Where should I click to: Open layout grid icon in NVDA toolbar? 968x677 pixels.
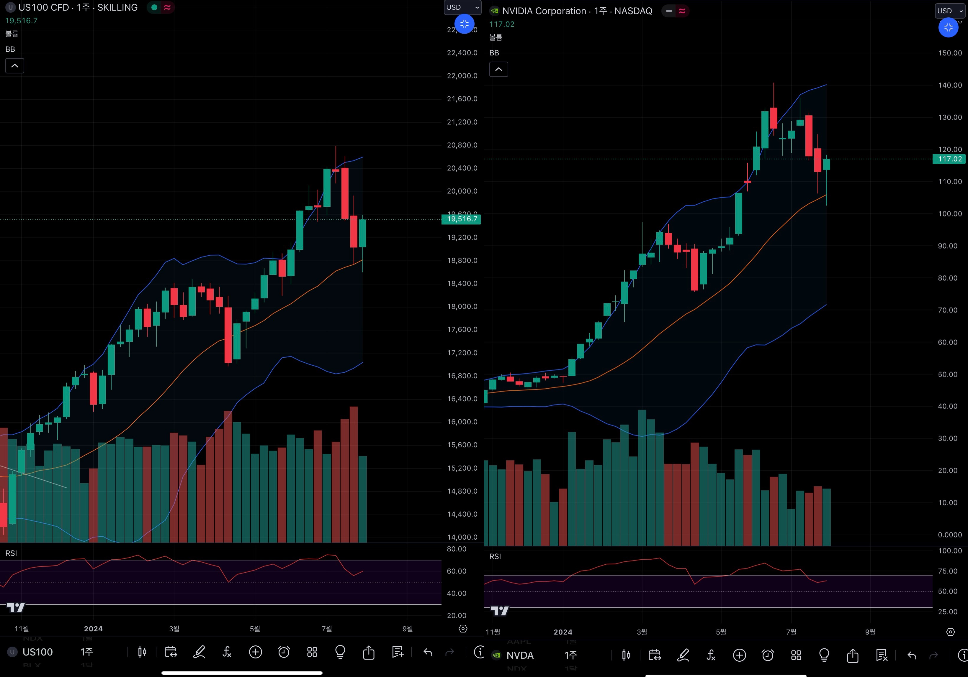pyautogui.click(x=796, y=655)
